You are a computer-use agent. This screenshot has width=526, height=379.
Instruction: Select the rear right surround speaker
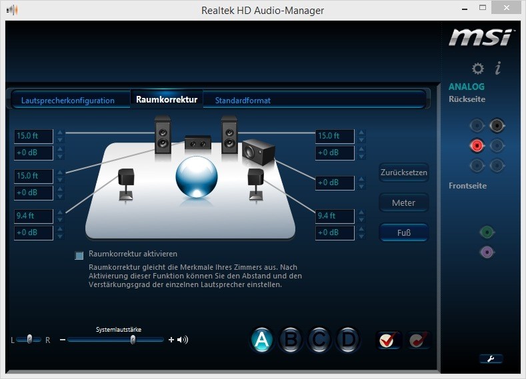255,185
